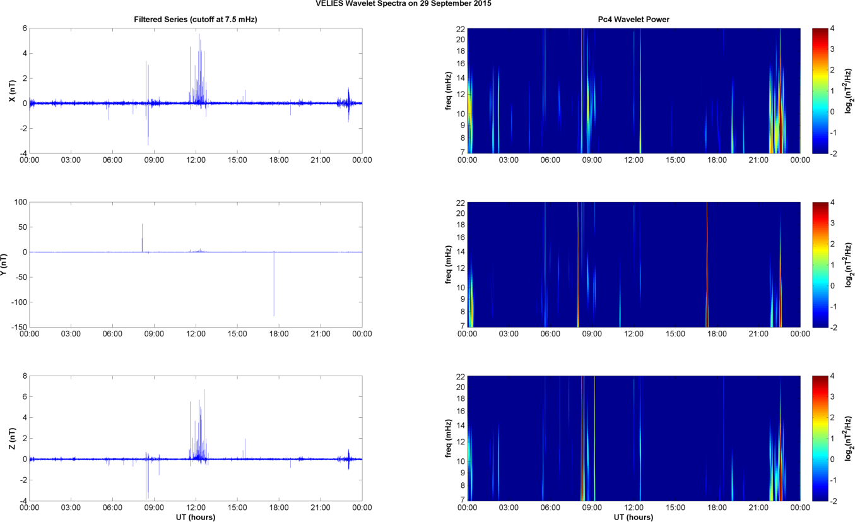Click the Z (nT) axis label
Viewport: 855px width, 522px height.
pyautogui.click(x=11, y=438)
